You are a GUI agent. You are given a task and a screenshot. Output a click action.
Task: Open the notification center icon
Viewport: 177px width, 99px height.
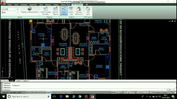173,97
